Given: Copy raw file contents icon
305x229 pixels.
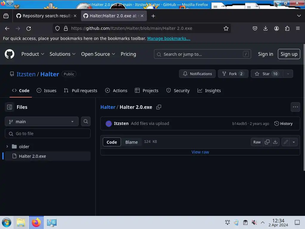Looking at the screenshot, I should click(267, 142).
